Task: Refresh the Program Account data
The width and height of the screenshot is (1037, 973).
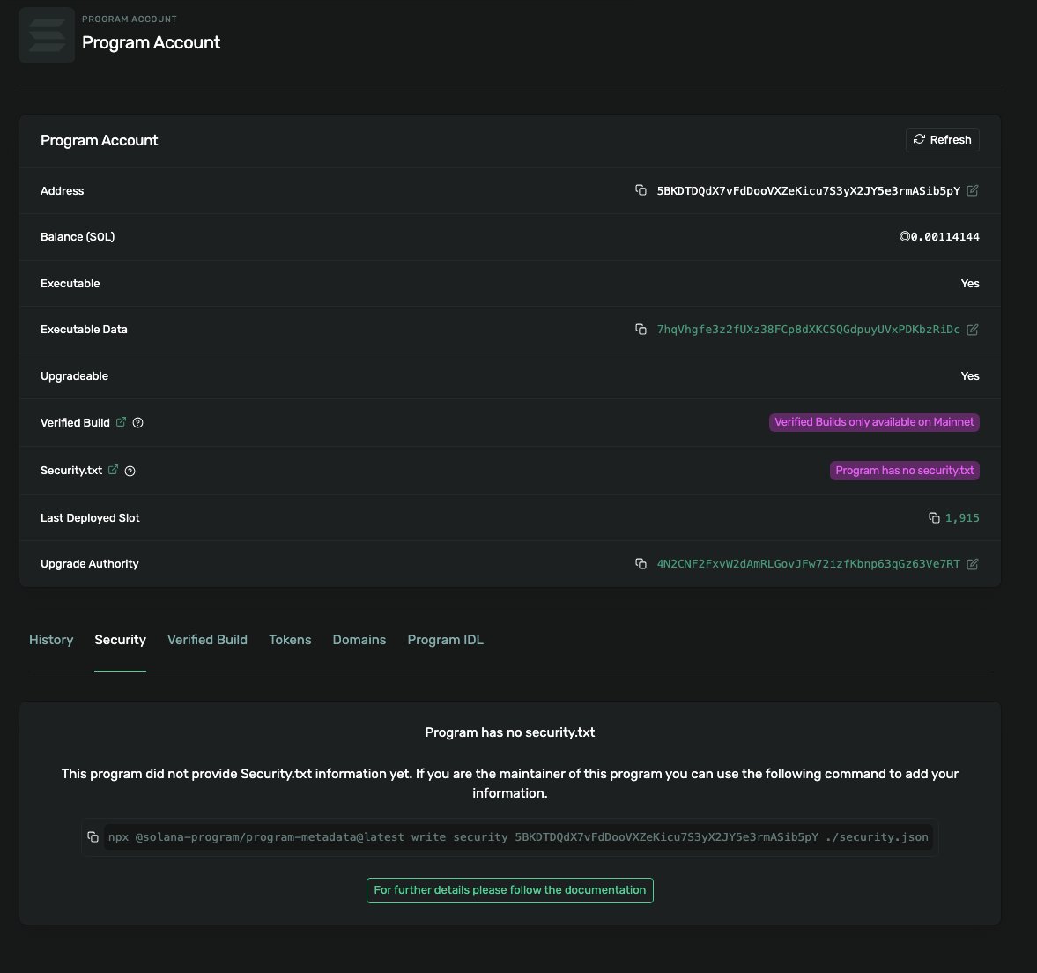Action: 942,139
